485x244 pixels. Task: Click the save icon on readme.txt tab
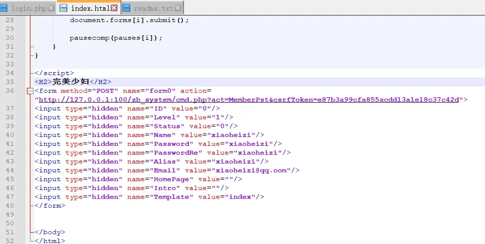(126, 8)
